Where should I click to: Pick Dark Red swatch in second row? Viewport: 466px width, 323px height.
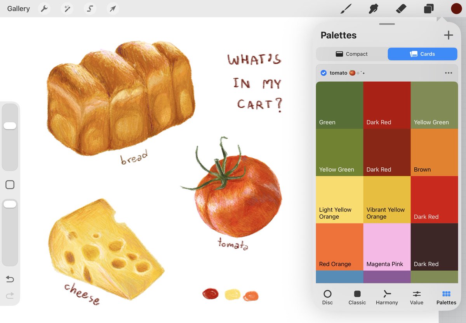tap(387, 152)
